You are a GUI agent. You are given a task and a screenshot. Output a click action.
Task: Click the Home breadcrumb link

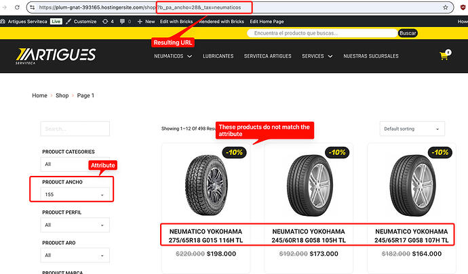click(39, 95)
